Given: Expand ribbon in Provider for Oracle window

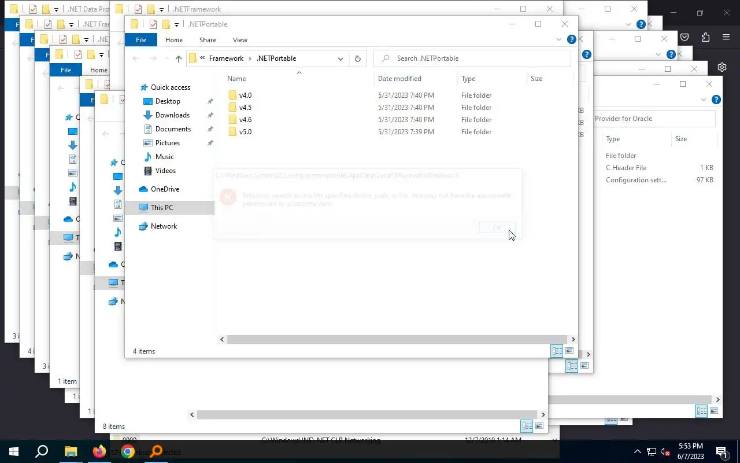Looking at the screenshot, I should tap(704, 100).
